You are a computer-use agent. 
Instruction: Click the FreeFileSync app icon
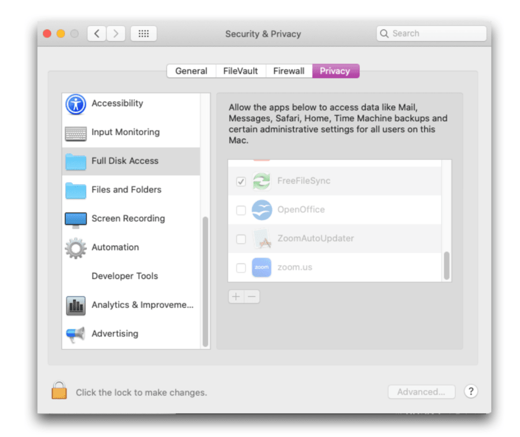coord(261,181)
